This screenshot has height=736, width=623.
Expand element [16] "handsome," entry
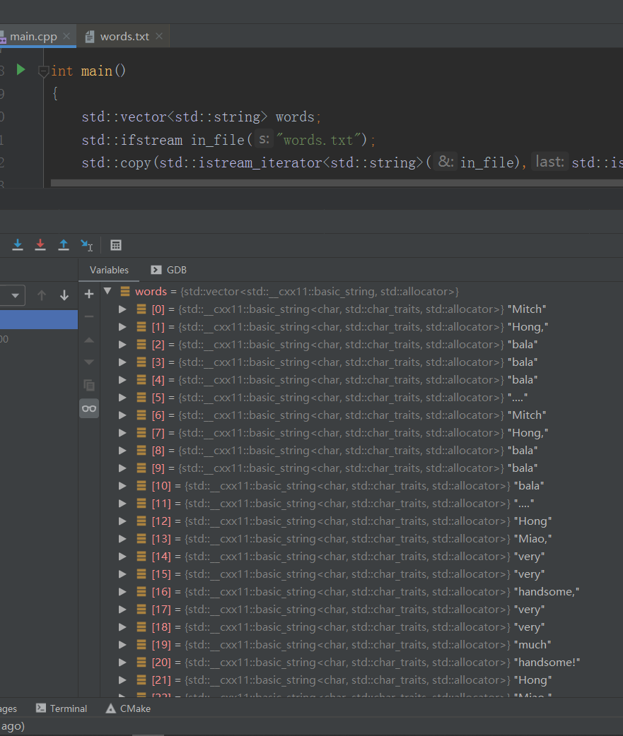(x=122, y=591)
